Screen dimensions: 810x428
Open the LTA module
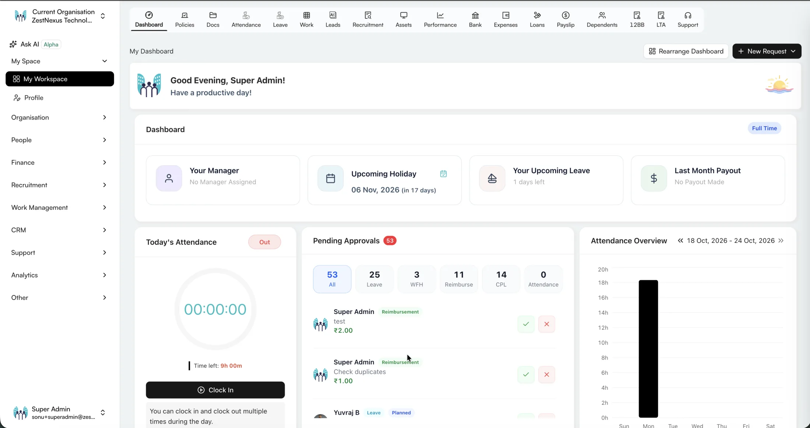click(x=661, y=20)
